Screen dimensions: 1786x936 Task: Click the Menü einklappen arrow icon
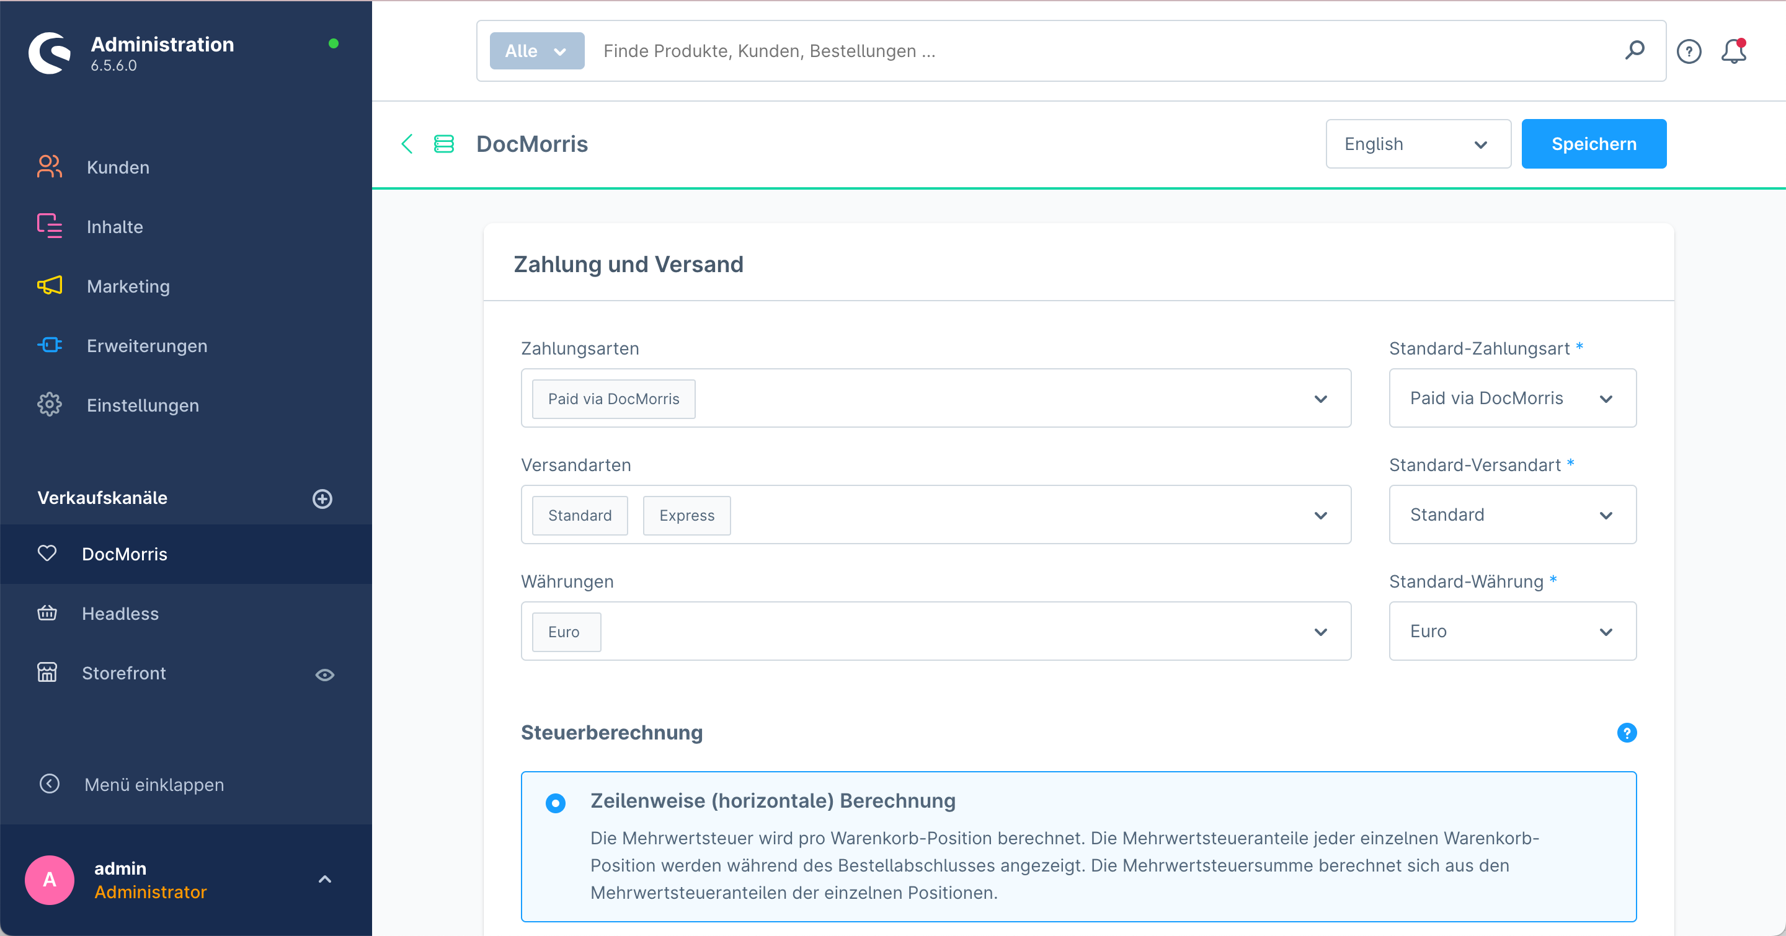click(x=49, y=784)
